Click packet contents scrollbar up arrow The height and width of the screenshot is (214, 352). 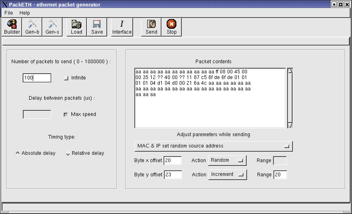click(290, 71)
